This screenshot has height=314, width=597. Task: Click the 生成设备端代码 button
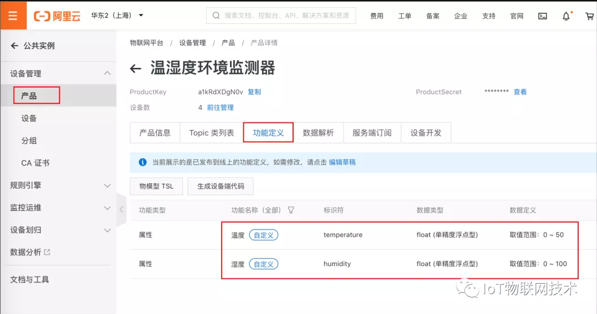(221, 187)
